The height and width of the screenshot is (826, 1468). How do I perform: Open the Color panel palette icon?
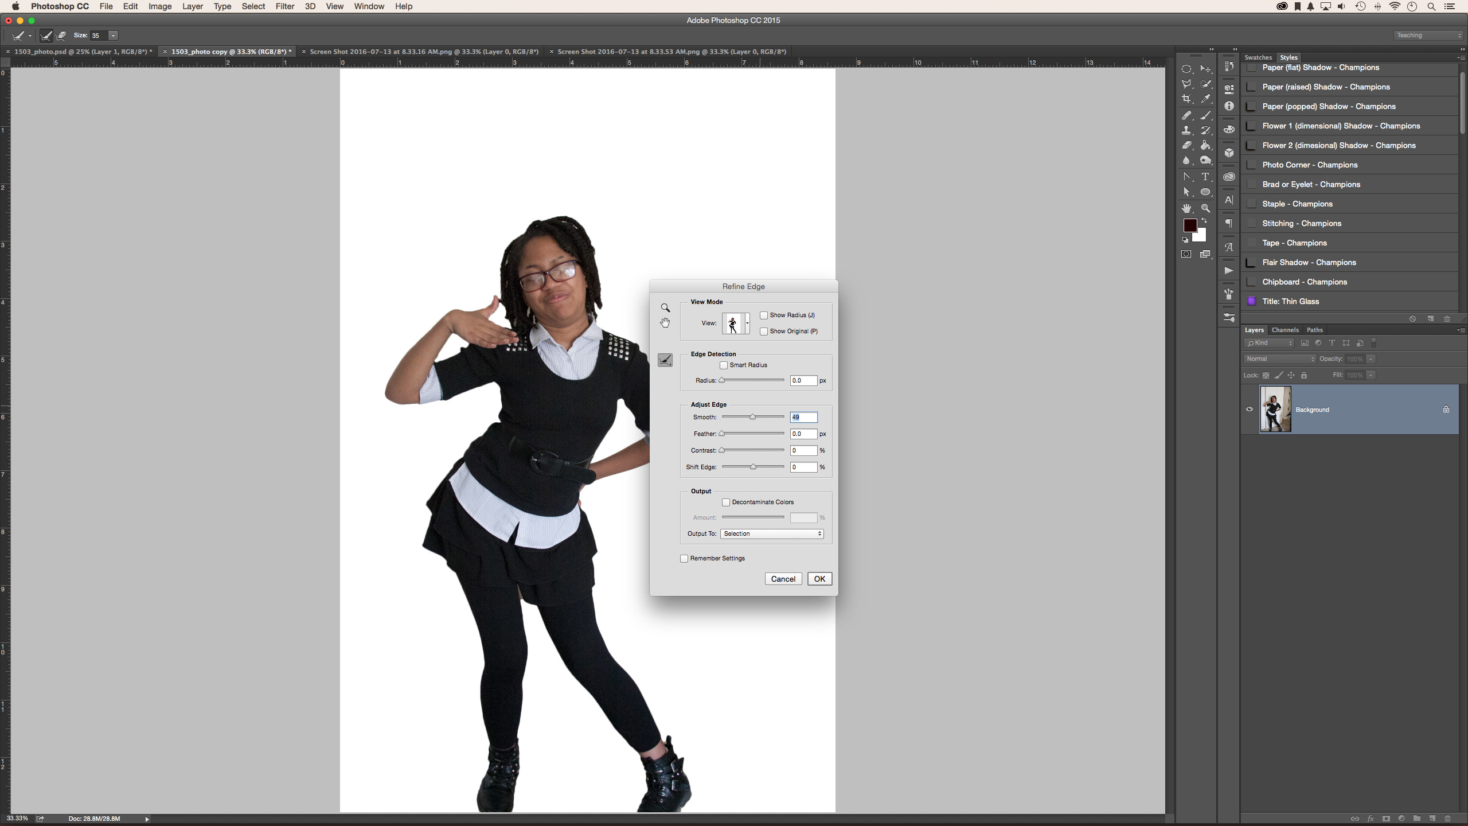point(1229,130)
